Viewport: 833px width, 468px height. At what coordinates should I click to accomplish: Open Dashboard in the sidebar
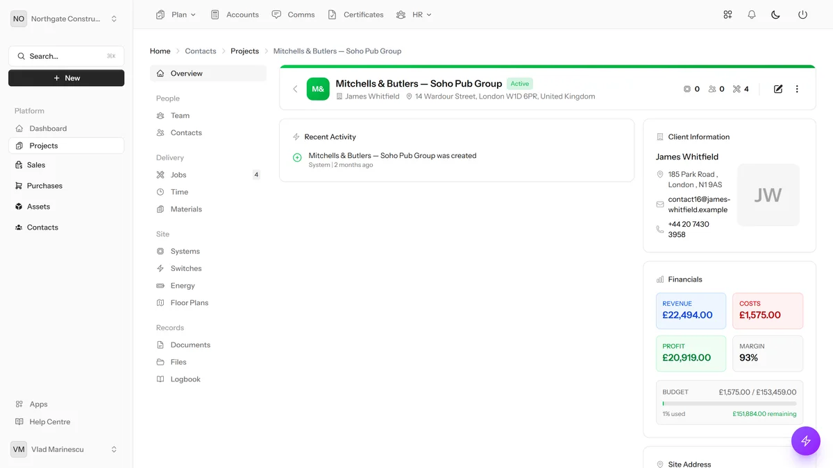(x=66, y=128)
